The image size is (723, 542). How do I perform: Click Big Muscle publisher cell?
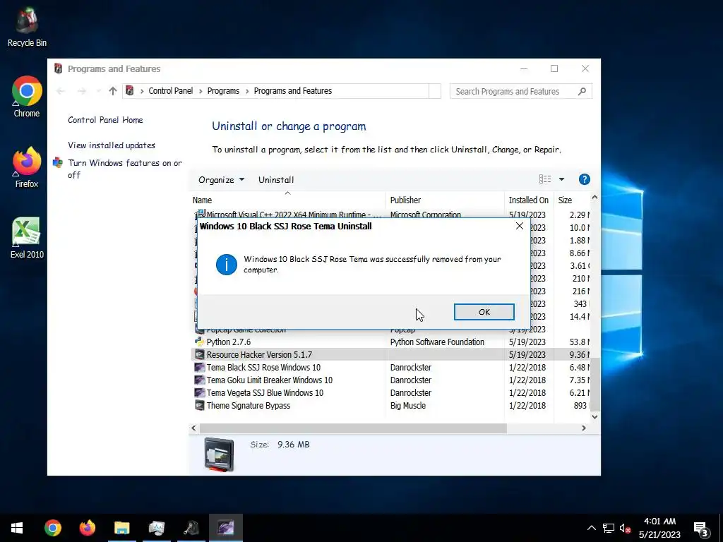click(x=407, y=406)
